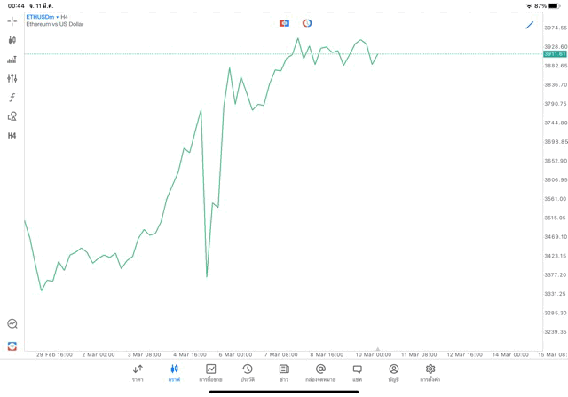The height and width of the screenshot is (397, 568).
Task: Open the ข่าว news tab
Action: [284, 373]
